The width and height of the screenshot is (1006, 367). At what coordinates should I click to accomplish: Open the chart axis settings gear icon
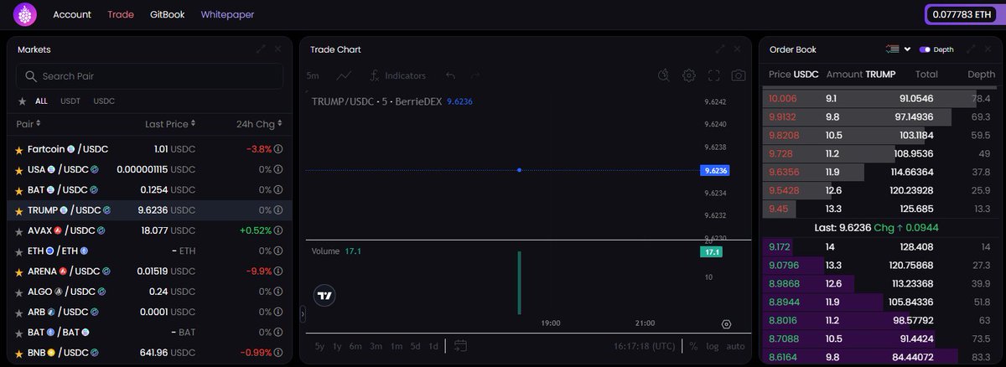(x=726, y=323)
